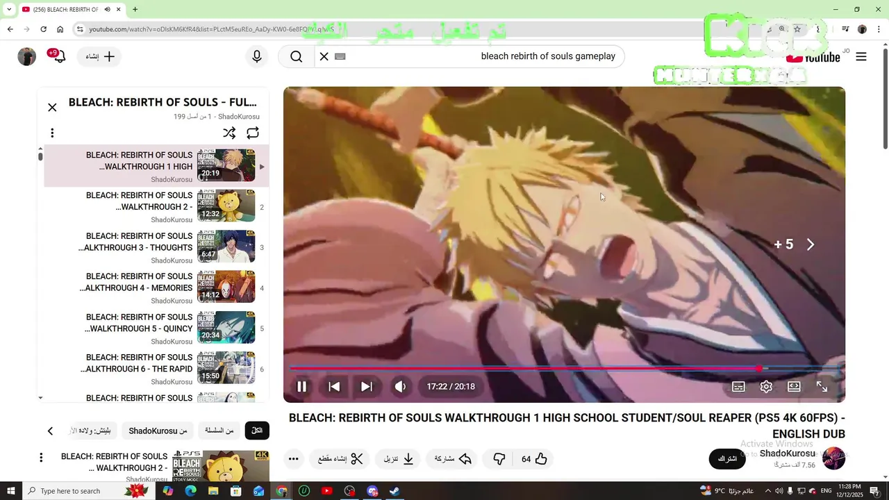Toggle subtitles/captions in player

[x=738, y=387]
